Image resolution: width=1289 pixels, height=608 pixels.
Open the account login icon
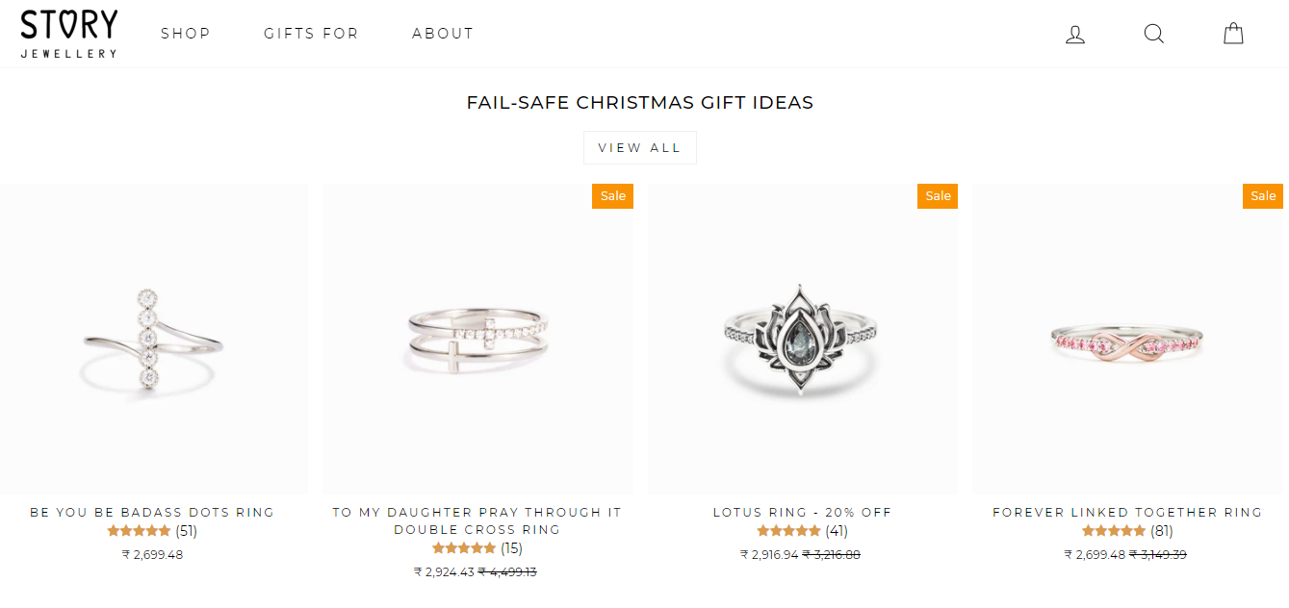click(x=1075, y=35)
